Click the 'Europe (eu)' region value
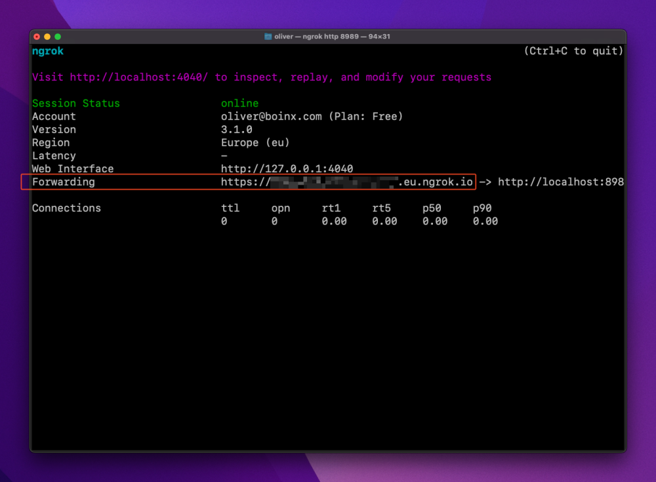 click(x=255, y=143)
